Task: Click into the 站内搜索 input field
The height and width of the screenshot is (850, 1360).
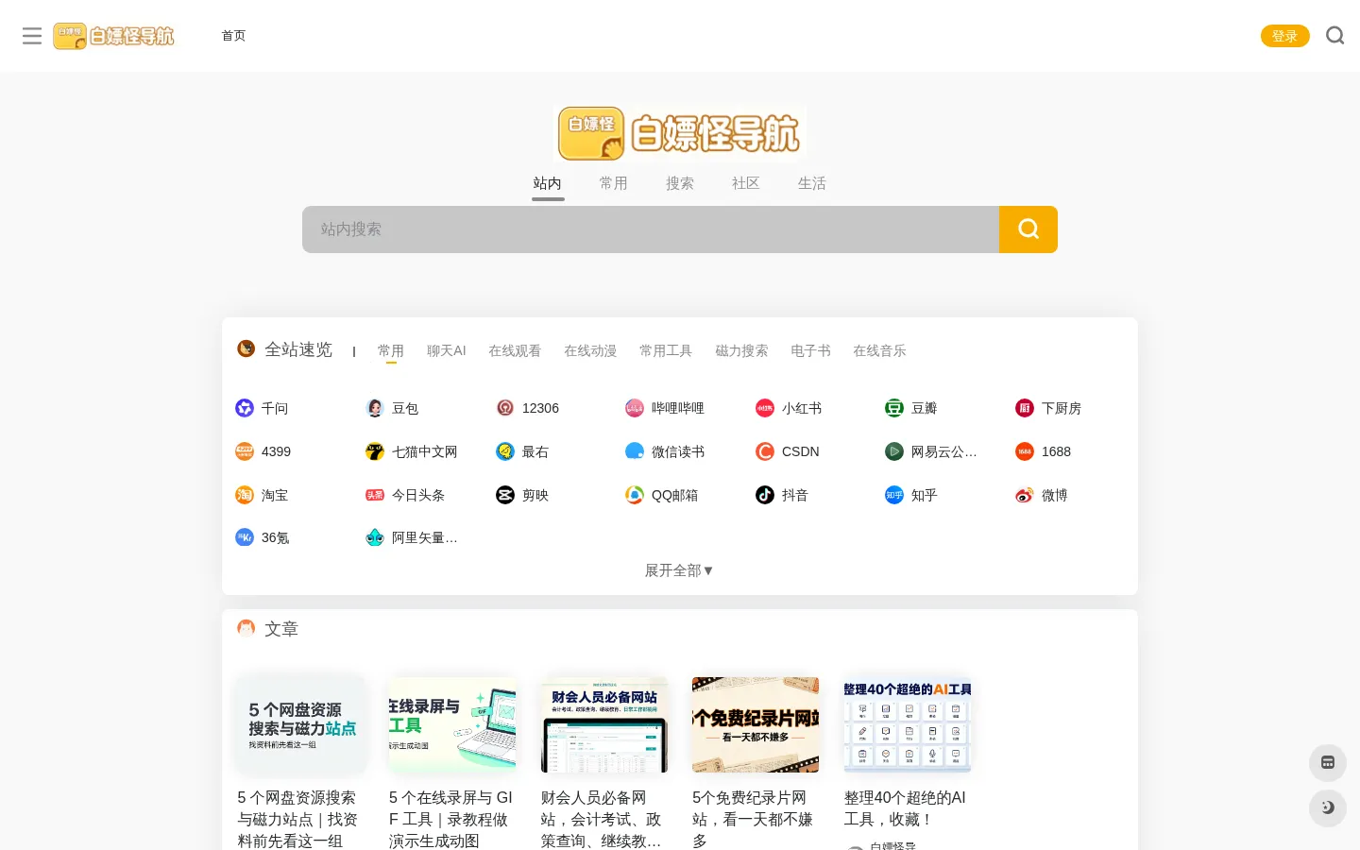Action: point(651,229)
